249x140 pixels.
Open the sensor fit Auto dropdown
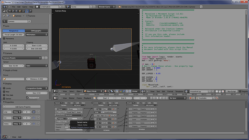click(x=37, y=66)
